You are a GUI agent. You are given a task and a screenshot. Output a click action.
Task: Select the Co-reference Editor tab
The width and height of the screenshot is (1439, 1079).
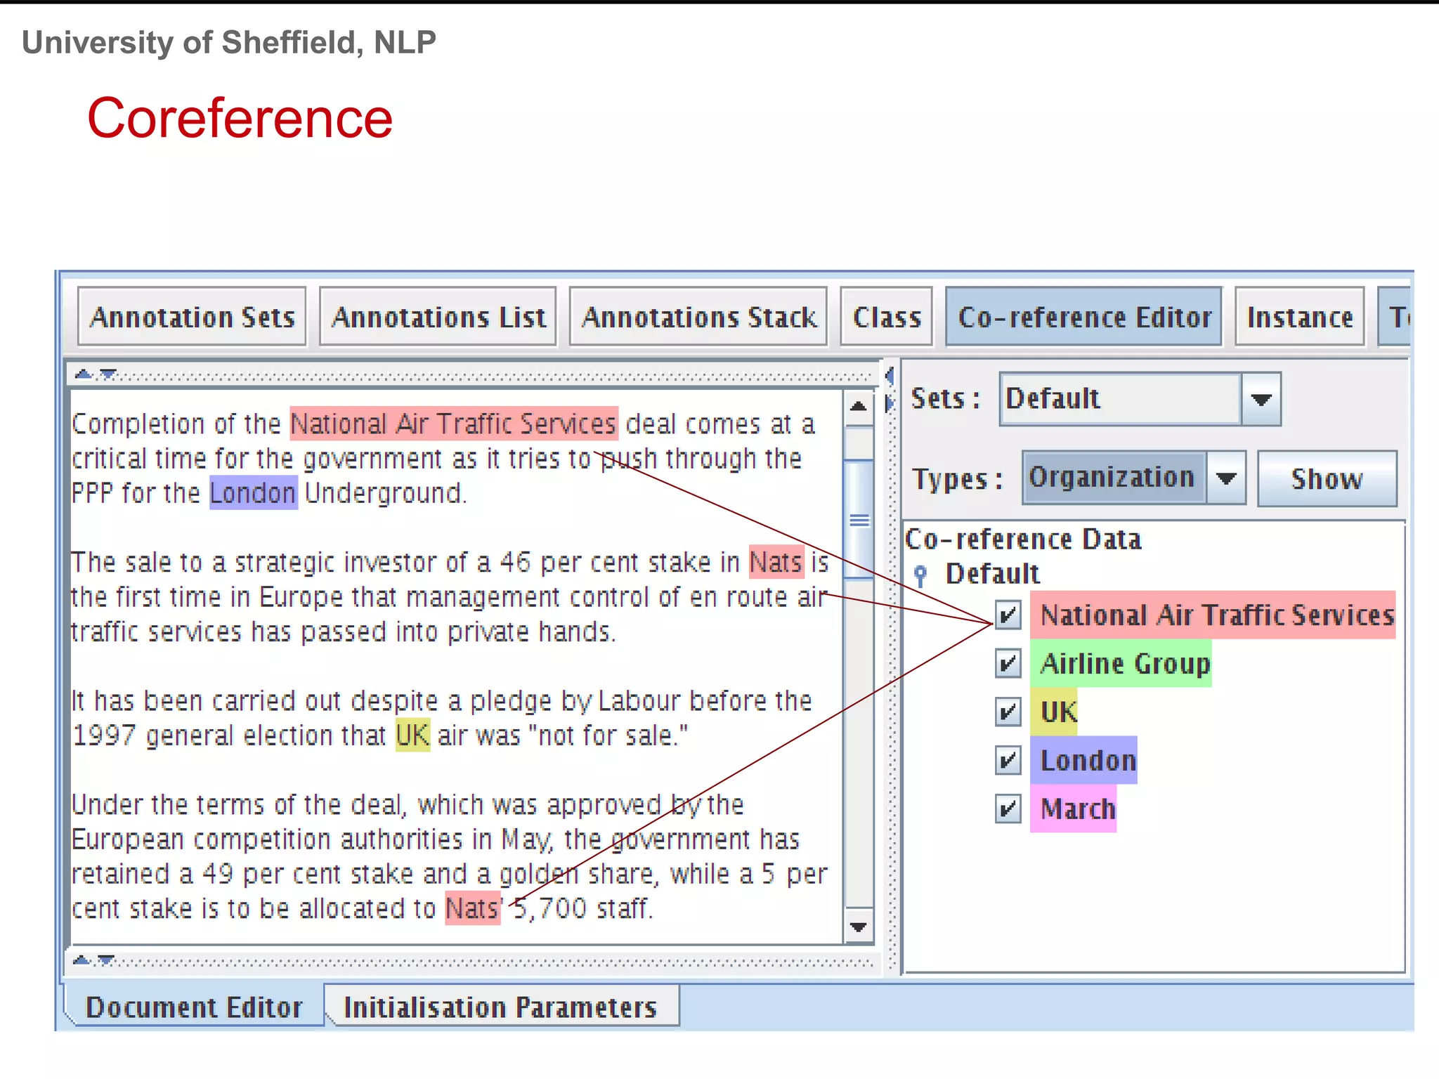pos(1084,317)
